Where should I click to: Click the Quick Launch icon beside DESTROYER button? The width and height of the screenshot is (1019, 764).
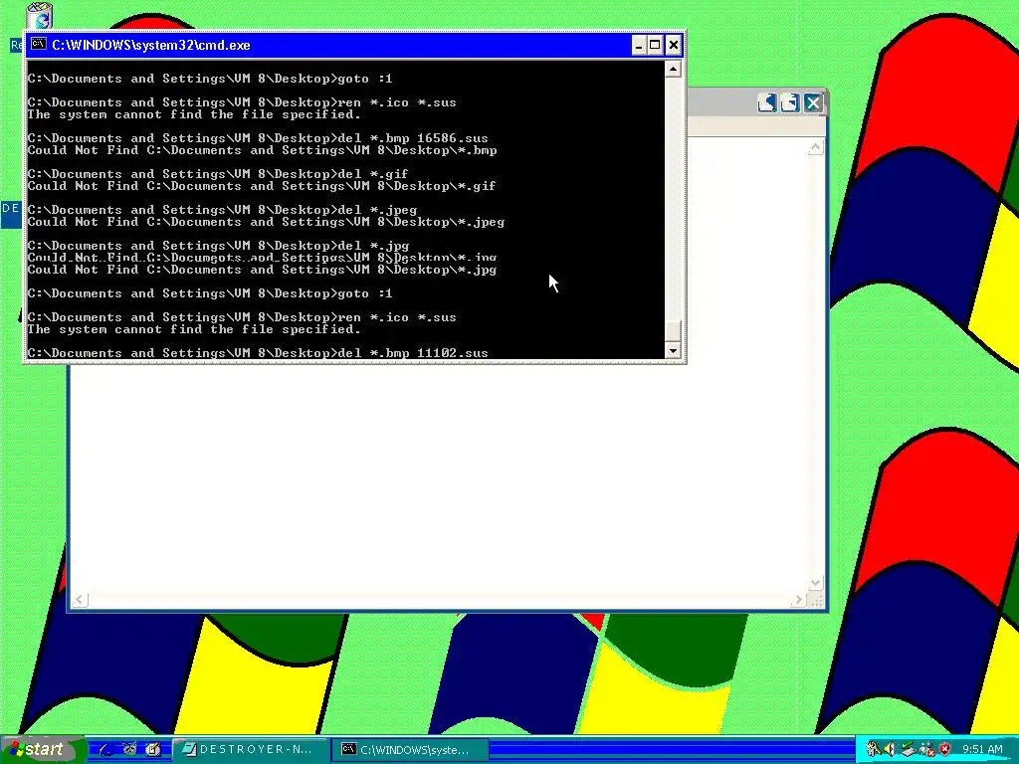(153, 749)
